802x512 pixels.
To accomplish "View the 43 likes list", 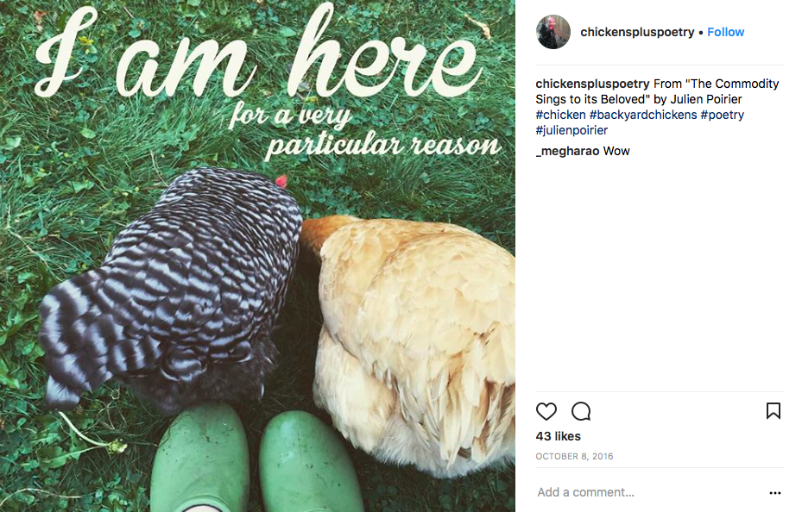I will click(x=558, y=436).
